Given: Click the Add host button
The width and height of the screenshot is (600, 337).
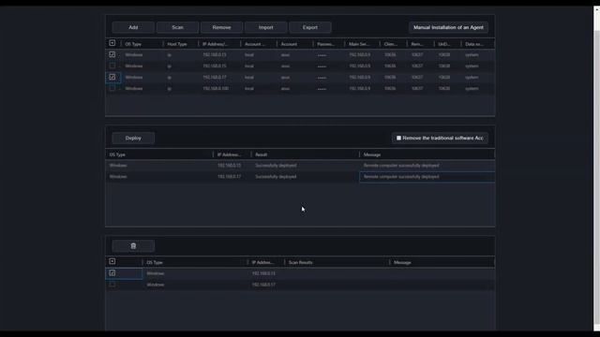Looking at the screenshot, I should [133, 27].
